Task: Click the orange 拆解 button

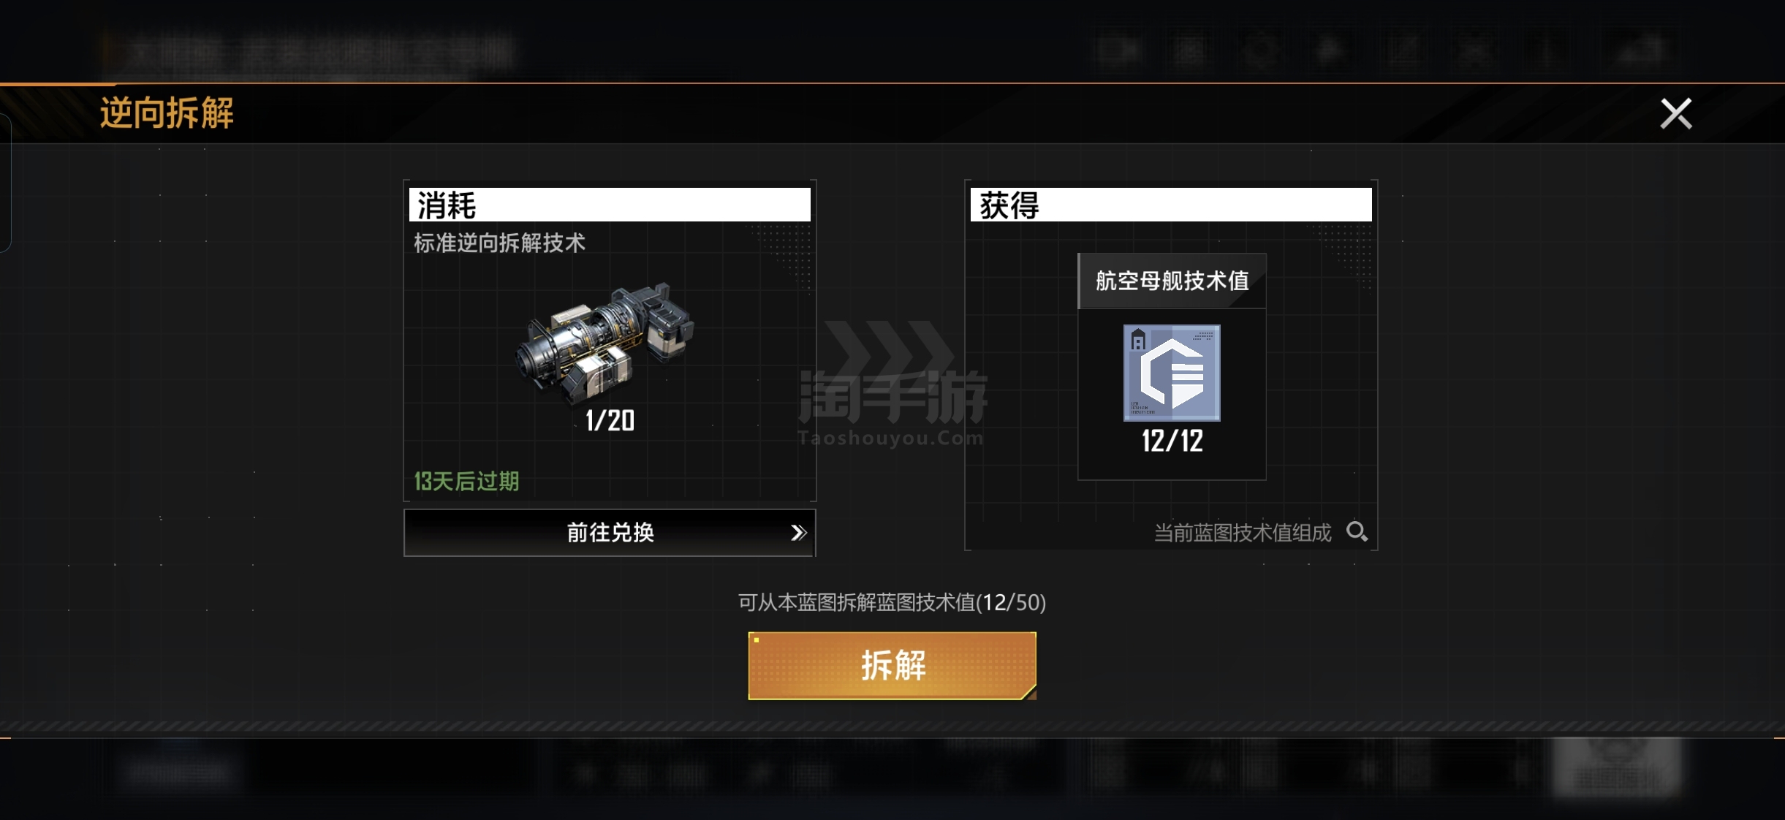Action: click(x=892, y=665)
